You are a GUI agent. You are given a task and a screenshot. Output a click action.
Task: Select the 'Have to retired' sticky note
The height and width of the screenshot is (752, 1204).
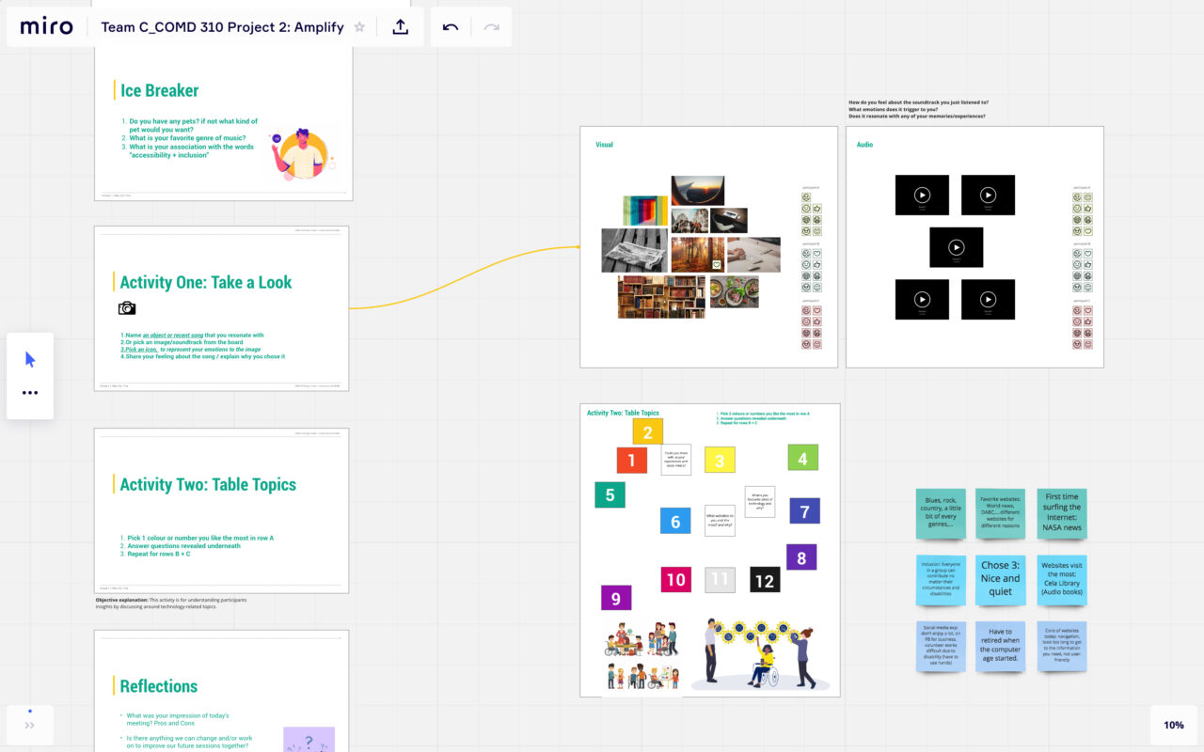click(1001, 647)
